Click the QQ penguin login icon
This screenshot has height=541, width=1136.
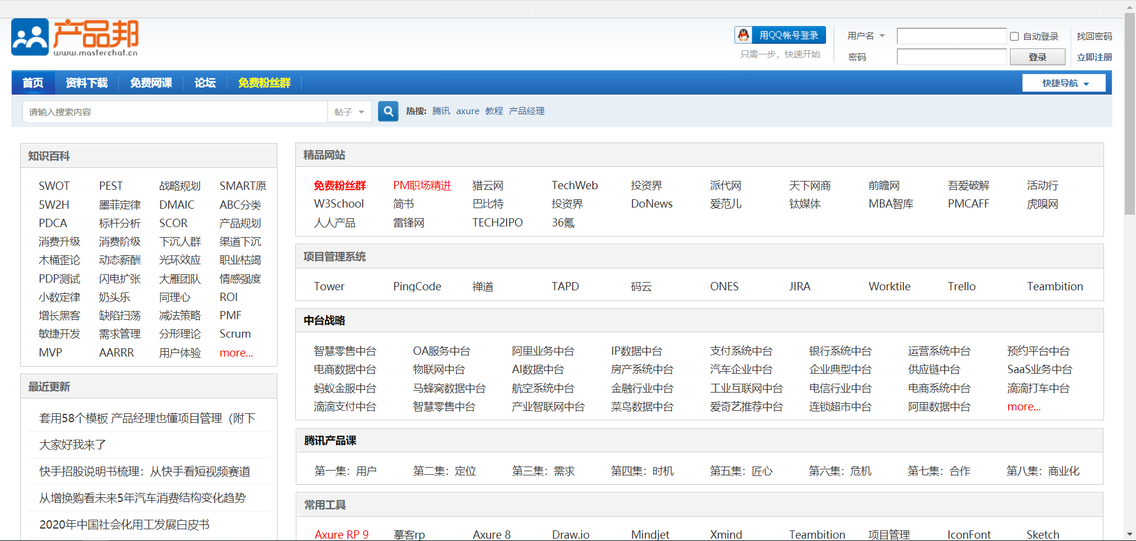coord(744,35)
